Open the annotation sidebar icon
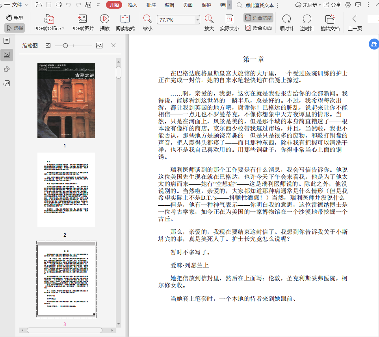 [x=7, y=83]
